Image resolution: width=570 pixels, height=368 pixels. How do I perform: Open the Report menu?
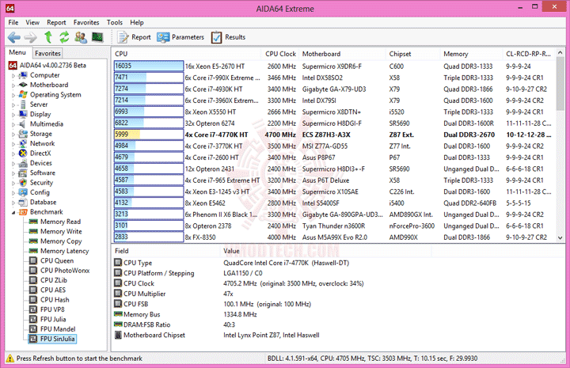(56, 22)
